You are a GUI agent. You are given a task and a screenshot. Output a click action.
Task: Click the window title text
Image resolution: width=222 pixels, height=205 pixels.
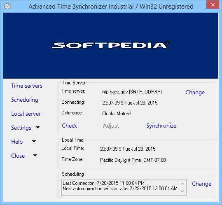pos(111,7)
